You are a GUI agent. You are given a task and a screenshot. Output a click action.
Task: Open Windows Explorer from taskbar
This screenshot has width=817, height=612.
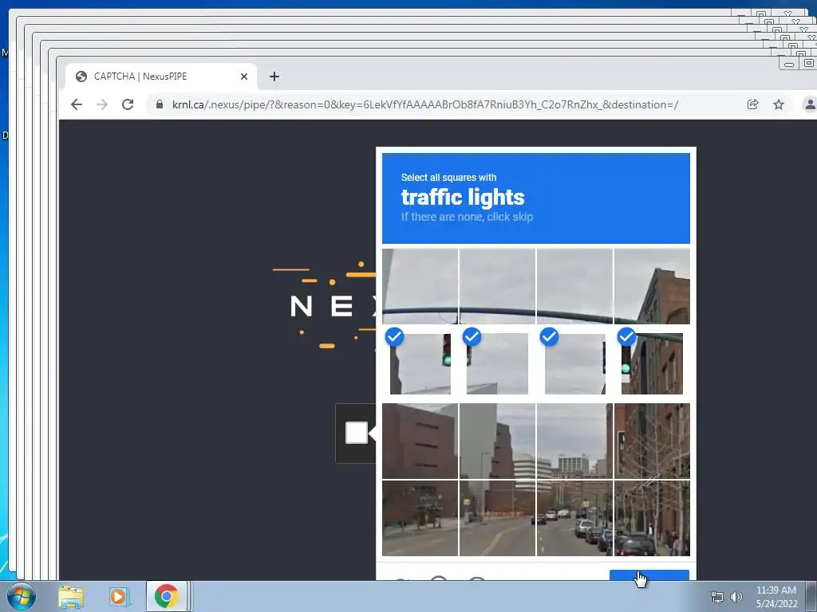pos(71,596)
